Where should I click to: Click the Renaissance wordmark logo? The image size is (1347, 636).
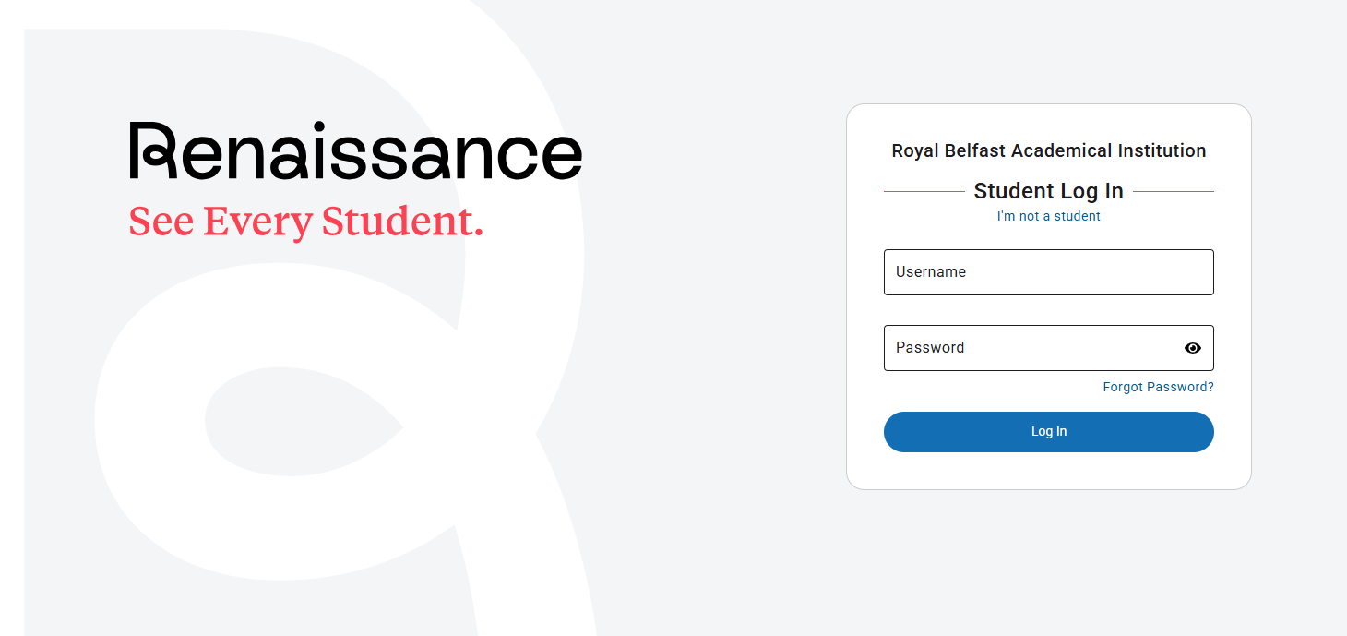point(355,150)
